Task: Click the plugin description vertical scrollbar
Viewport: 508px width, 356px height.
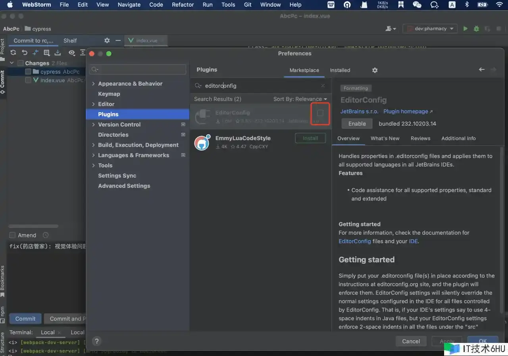Action: coord(502,230)
